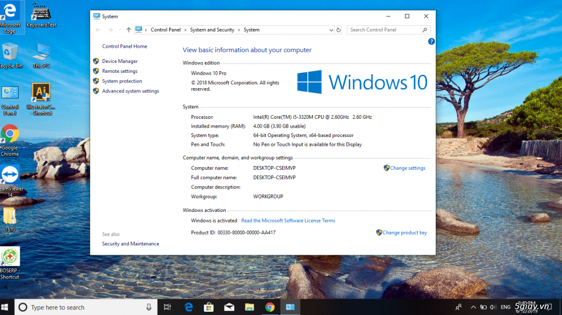Expand the chevron after System and Security

click(x=239, y=30)
